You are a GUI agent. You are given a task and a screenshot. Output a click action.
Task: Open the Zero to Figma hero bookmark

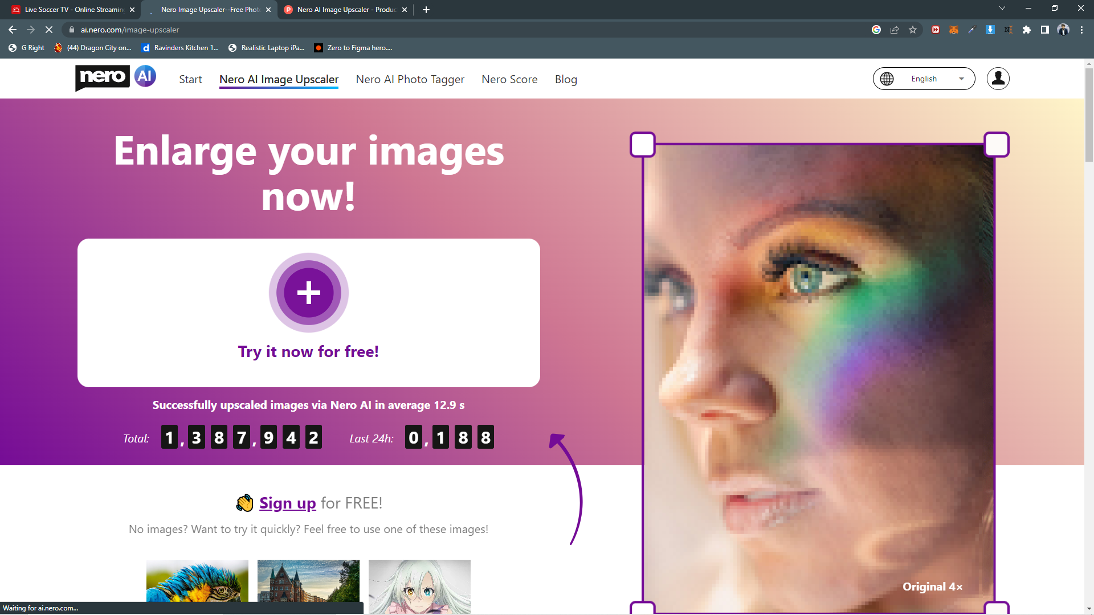(x=353, y=48)
